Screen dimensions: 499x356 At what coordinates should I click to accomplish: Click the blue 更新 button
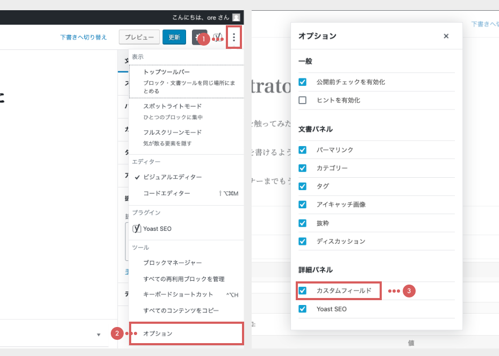(174, 38)
